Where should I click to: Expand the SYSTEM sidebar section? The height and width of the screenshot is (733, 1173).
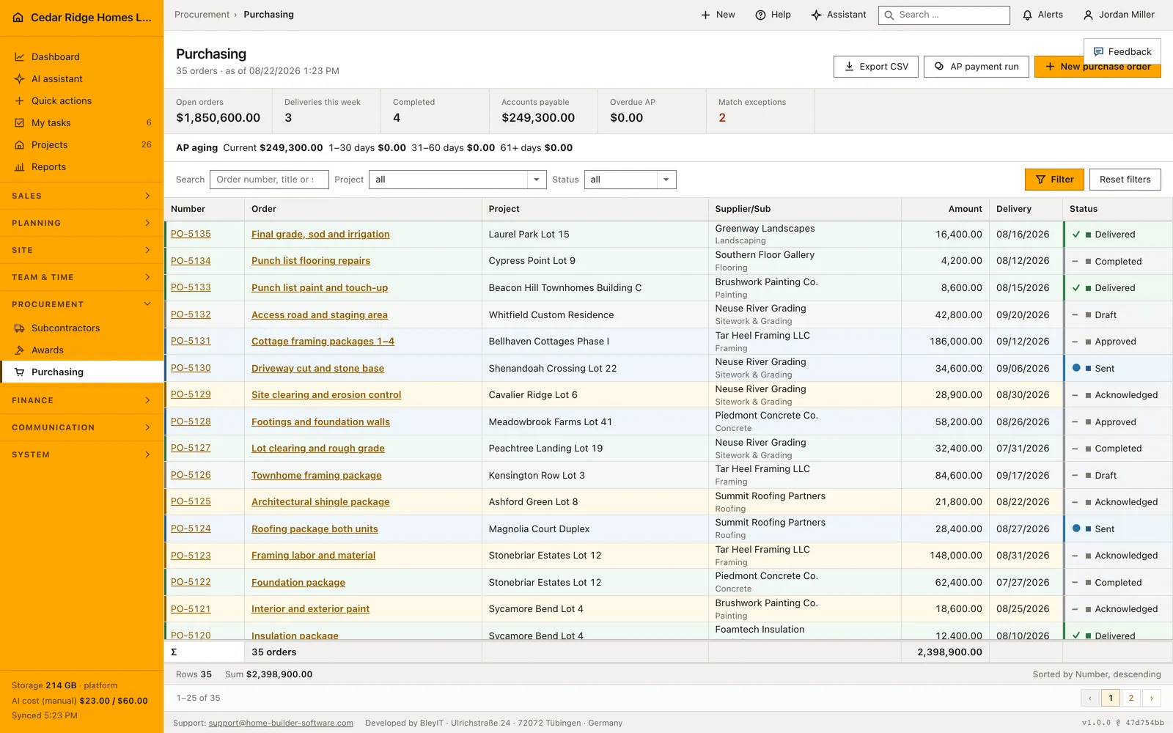[81, 454]
